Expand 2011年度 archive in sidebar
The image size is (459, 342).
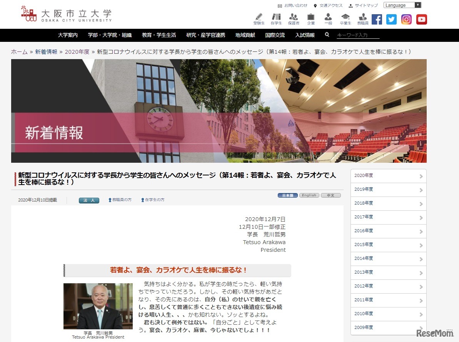click(389, 300)
